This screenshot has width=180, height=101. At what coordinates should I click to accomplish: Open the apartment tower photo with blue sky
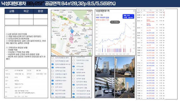(105, 67)
